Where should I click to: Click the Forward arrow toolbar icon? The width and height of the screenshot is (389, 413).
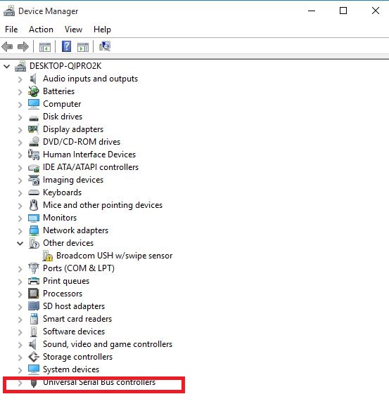coord(23,47)
